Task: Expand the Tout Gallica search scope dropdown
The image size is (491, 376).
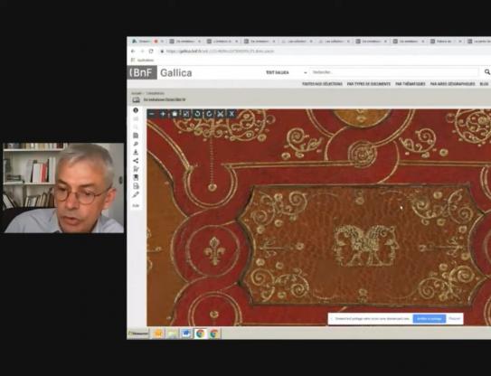Action: coord(287,72)
